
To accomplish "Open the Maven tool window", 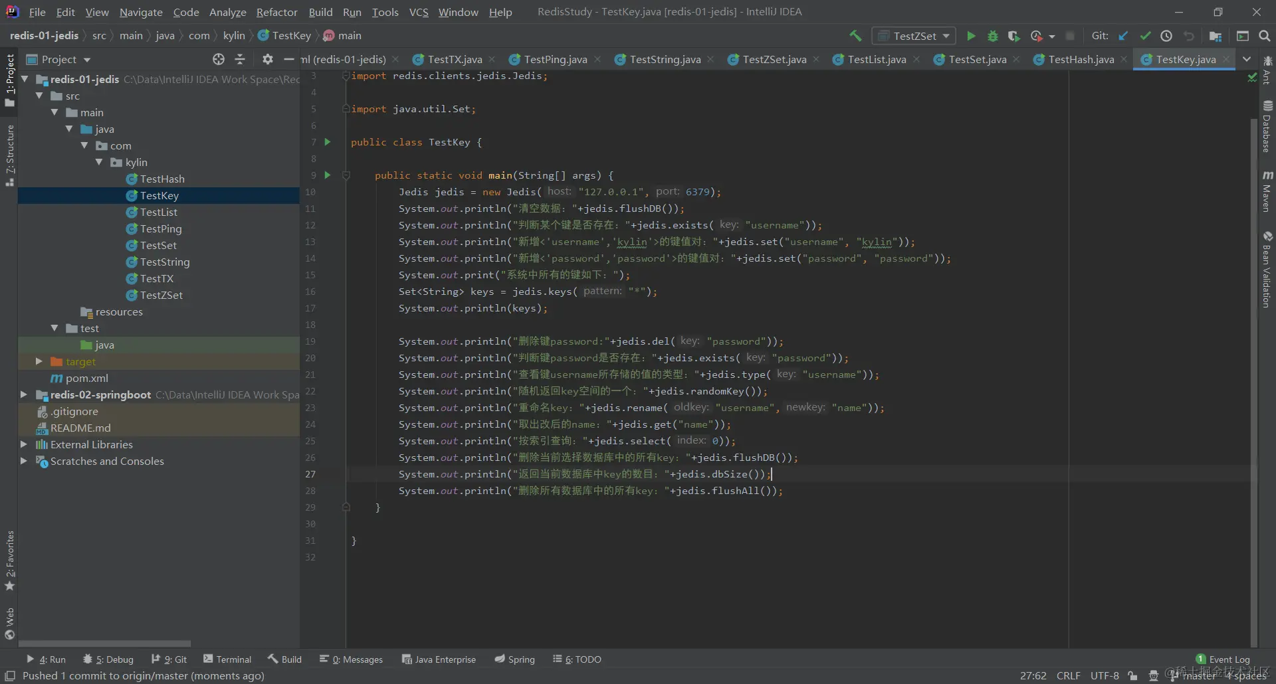I will 1267,191.
